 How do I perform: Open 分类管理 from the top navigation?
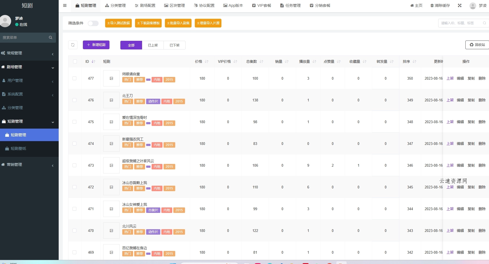tap(116, 5)
